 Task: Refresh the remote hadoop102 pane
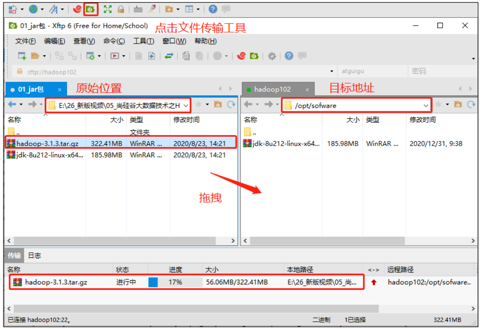pos(471,105)
